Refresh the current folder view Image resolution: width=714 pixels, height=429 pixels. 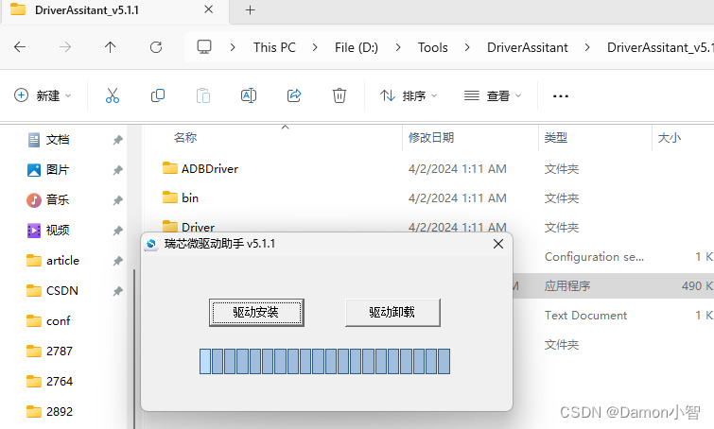click(156, 47)
